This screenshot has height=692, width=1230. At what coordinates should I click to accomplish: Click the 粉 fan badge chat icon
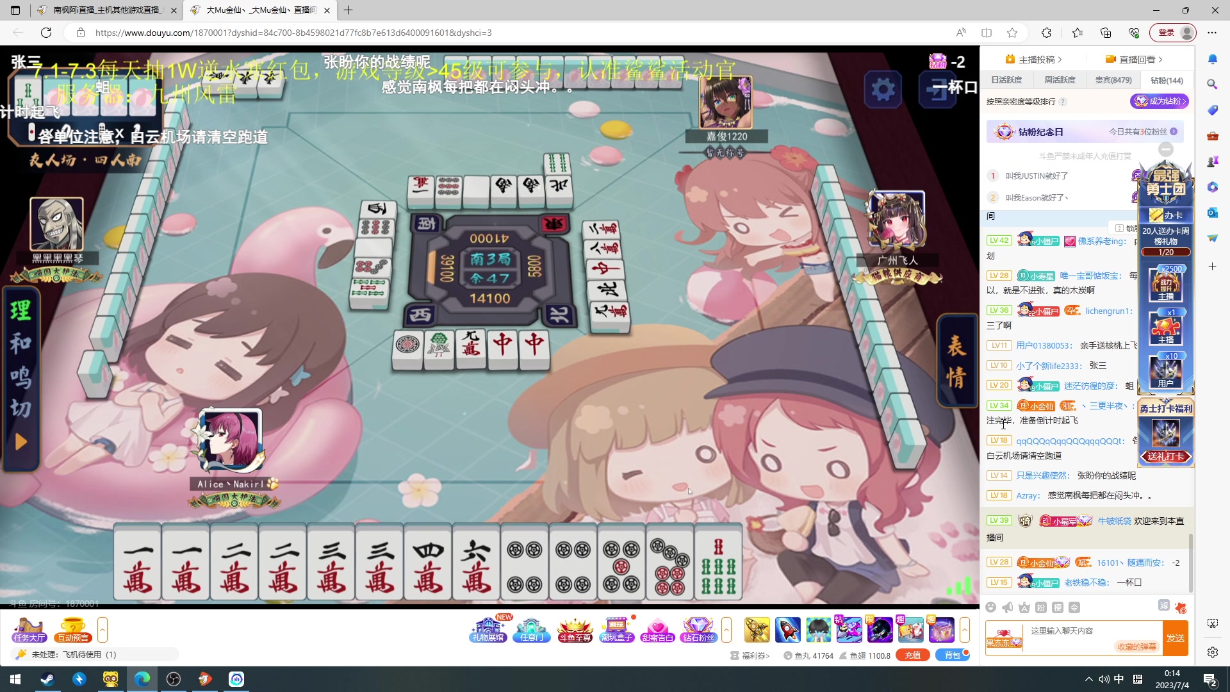(x=1041, y=607)
